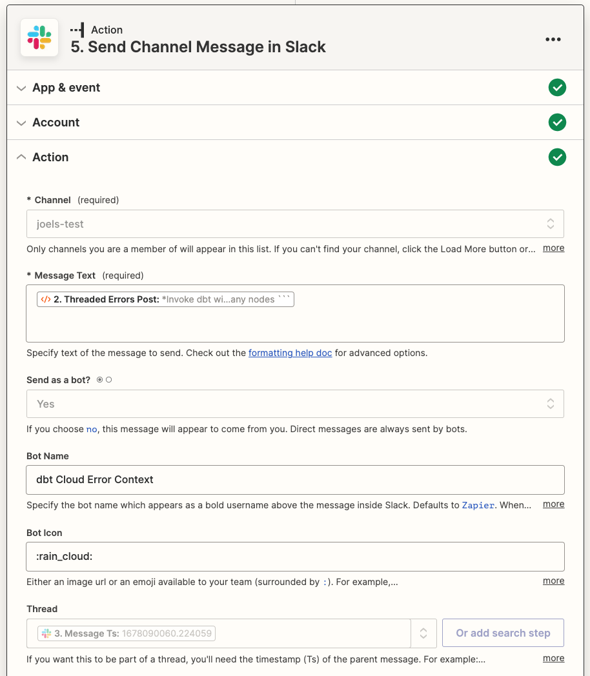Select the second Send as a bot radio button
This screenshot has width=590, height=676.
click(108, 379)
